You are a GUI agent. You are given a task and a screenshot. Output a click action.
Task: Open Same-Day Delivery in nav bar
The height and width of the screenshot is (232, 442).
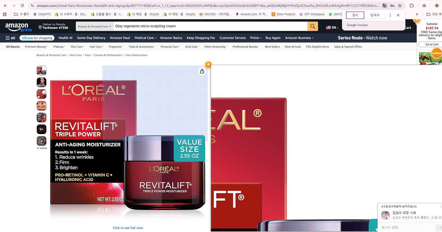[91, 38]
